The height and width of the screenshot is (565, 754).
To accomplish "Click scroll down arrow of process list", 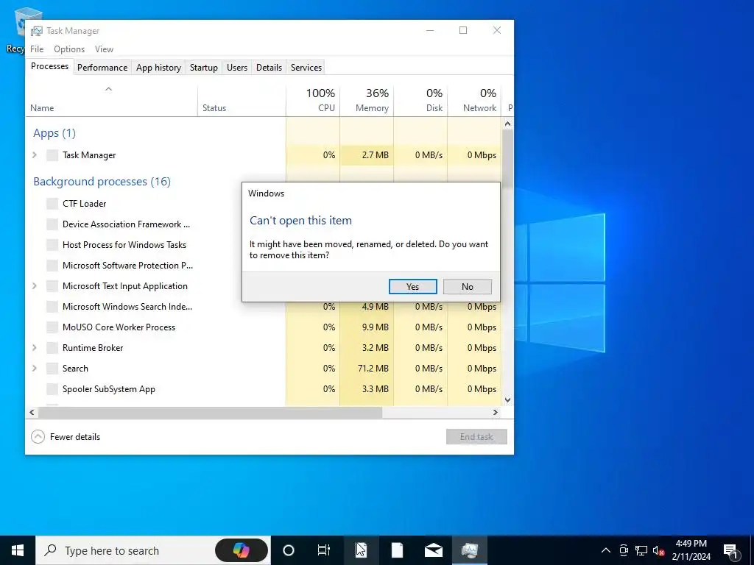I will [x=507, y=399].
